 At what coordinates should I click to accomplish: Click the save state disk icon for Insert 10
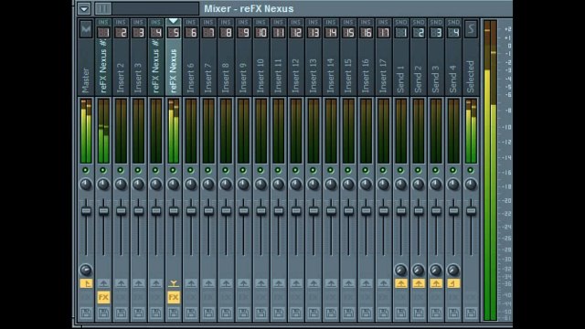(261, 313)
